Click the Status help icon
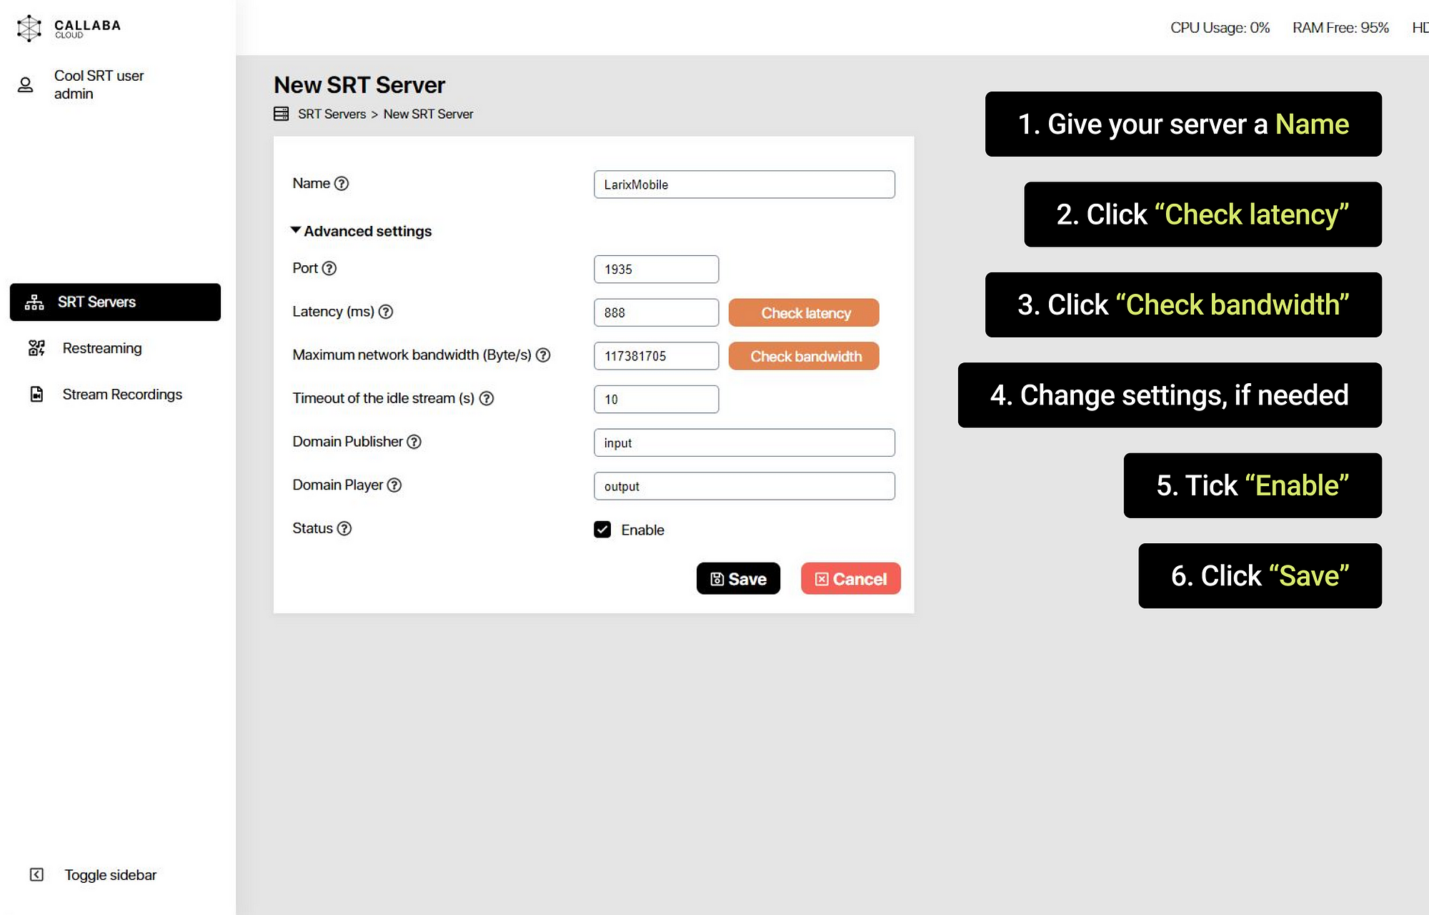 (x=344, y=528)
